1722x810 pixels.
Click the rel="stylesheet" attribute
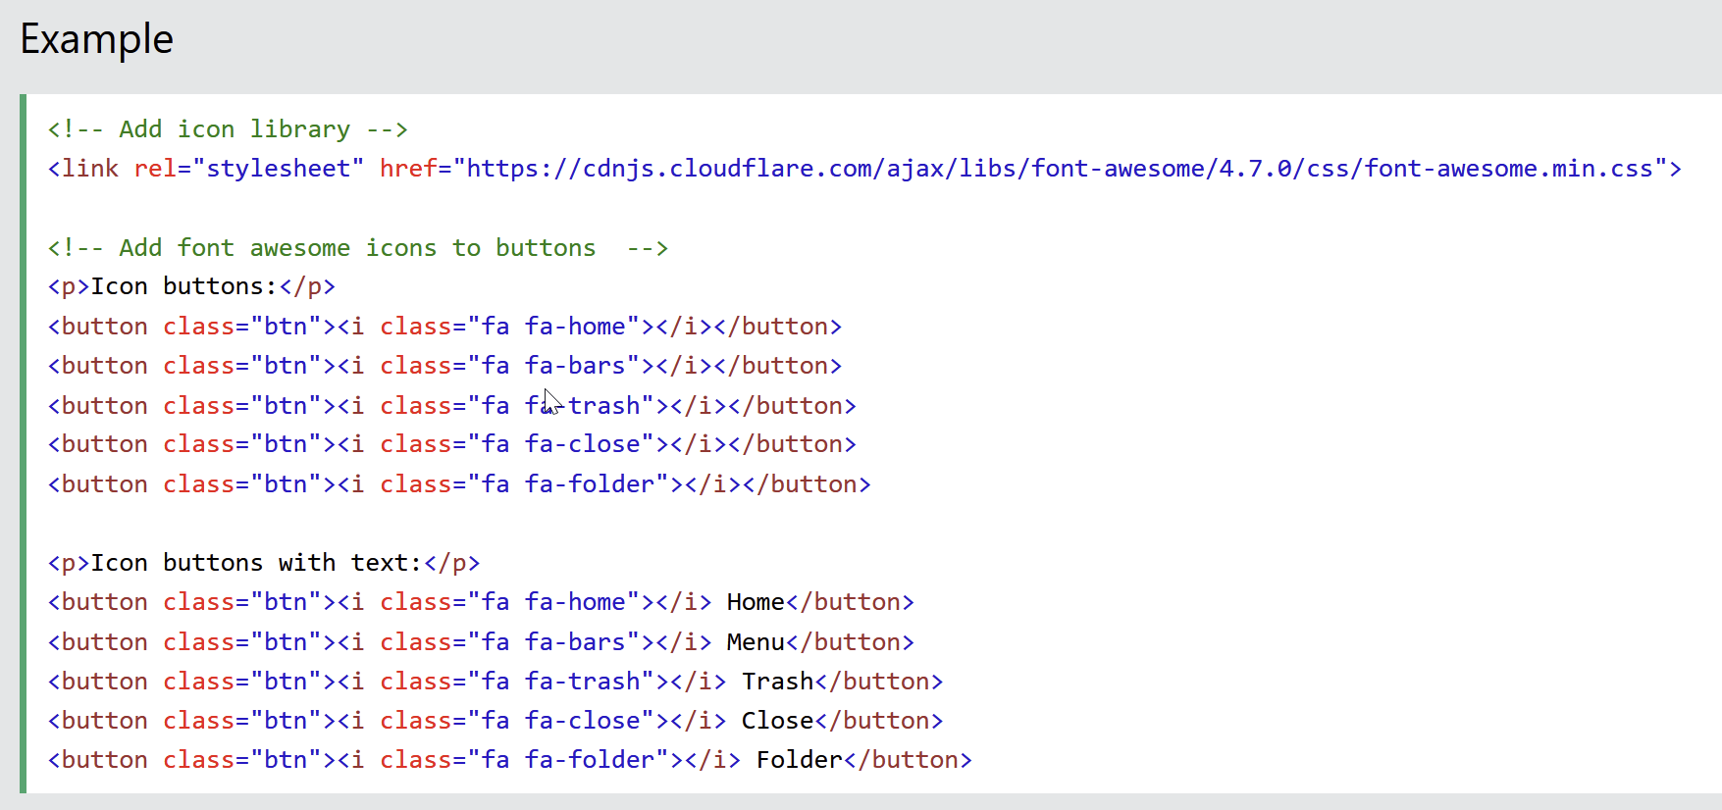[x=248, y=169]
